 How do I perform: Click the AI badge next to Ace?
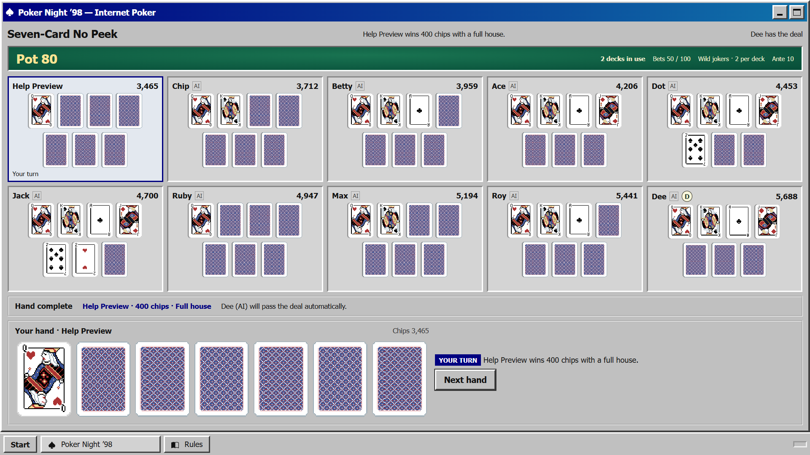513,86
